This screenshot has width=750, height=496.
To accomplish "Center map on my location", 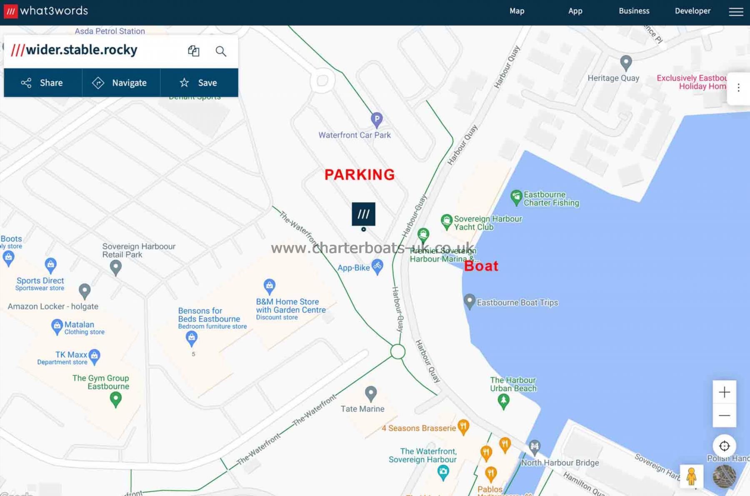I will pyautogui.click(x=724, y=446).
